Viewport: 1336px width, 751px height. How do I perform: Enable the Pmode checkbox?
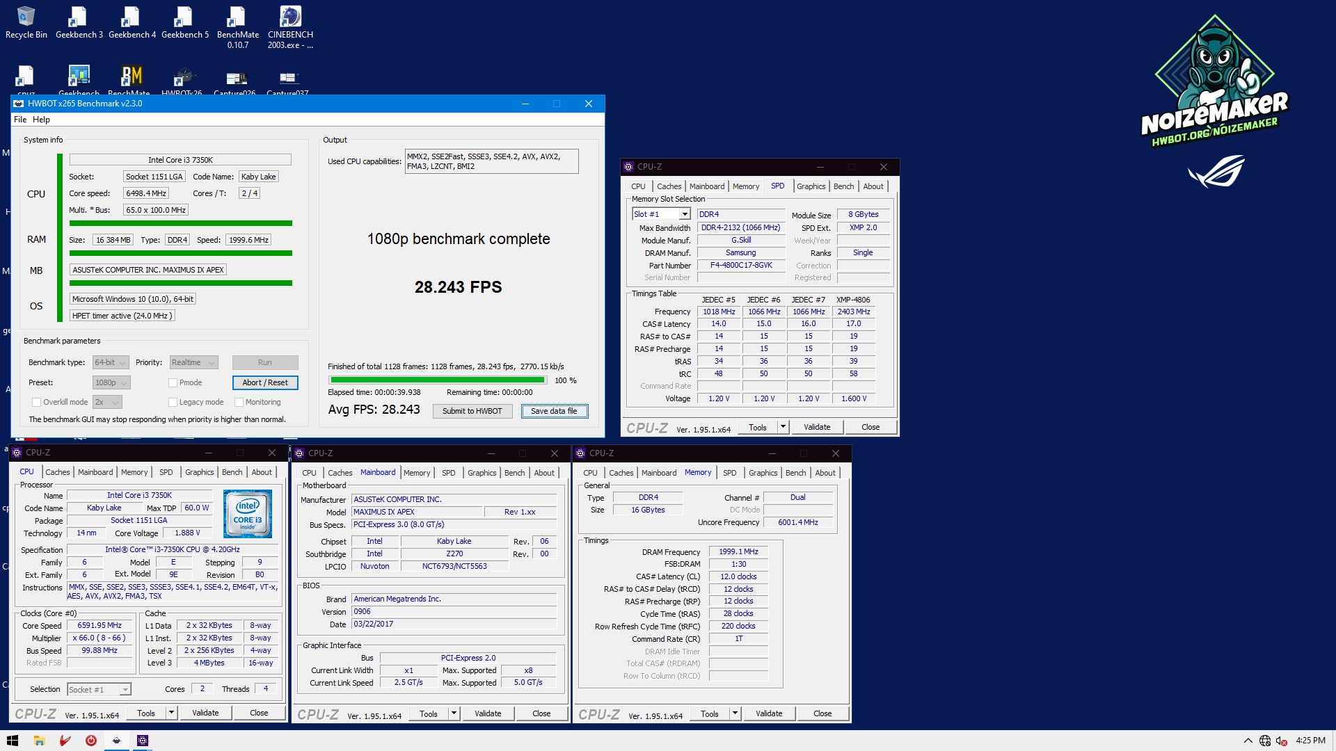point(173,382)
